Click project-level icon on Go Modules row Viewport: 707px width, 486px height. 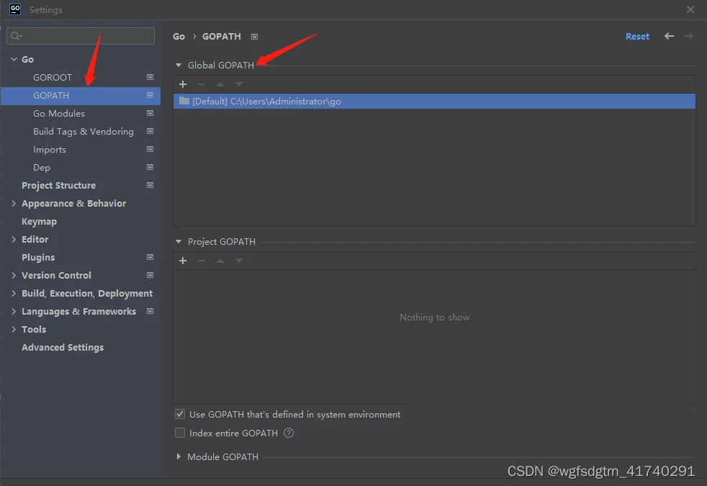coord(150,113)
